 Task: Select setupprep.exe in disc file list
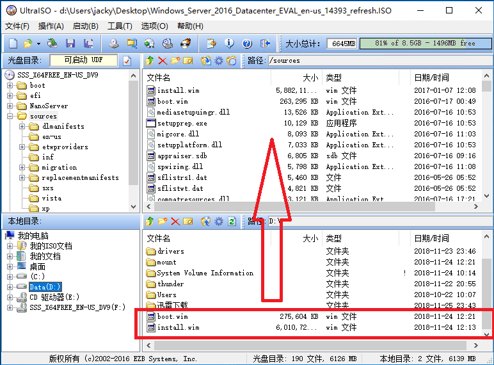pyautogui.click(x=182, y=123)
